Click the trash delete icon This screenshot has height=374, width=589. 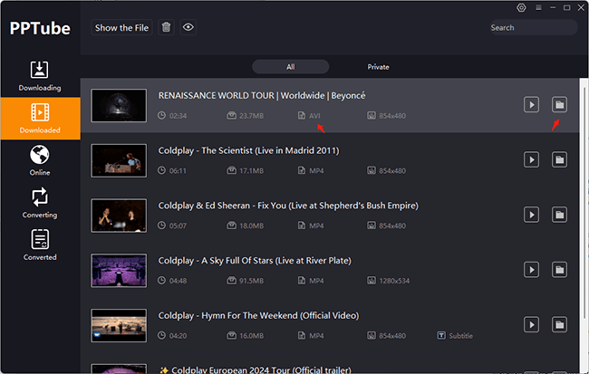(x=166, y=27)
